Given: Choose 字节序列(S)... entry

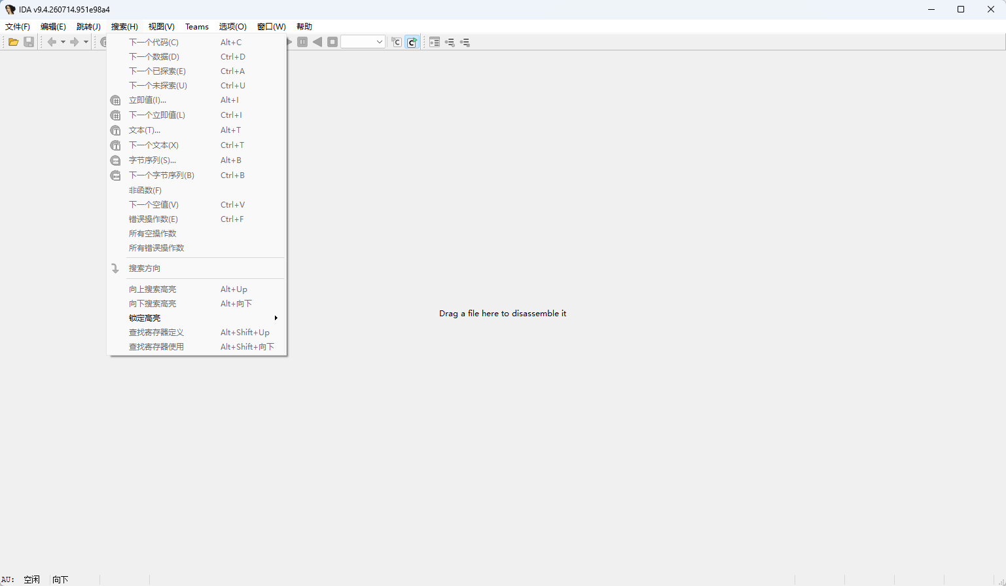Looking at the screenshot, I should (x=197, y=160).
